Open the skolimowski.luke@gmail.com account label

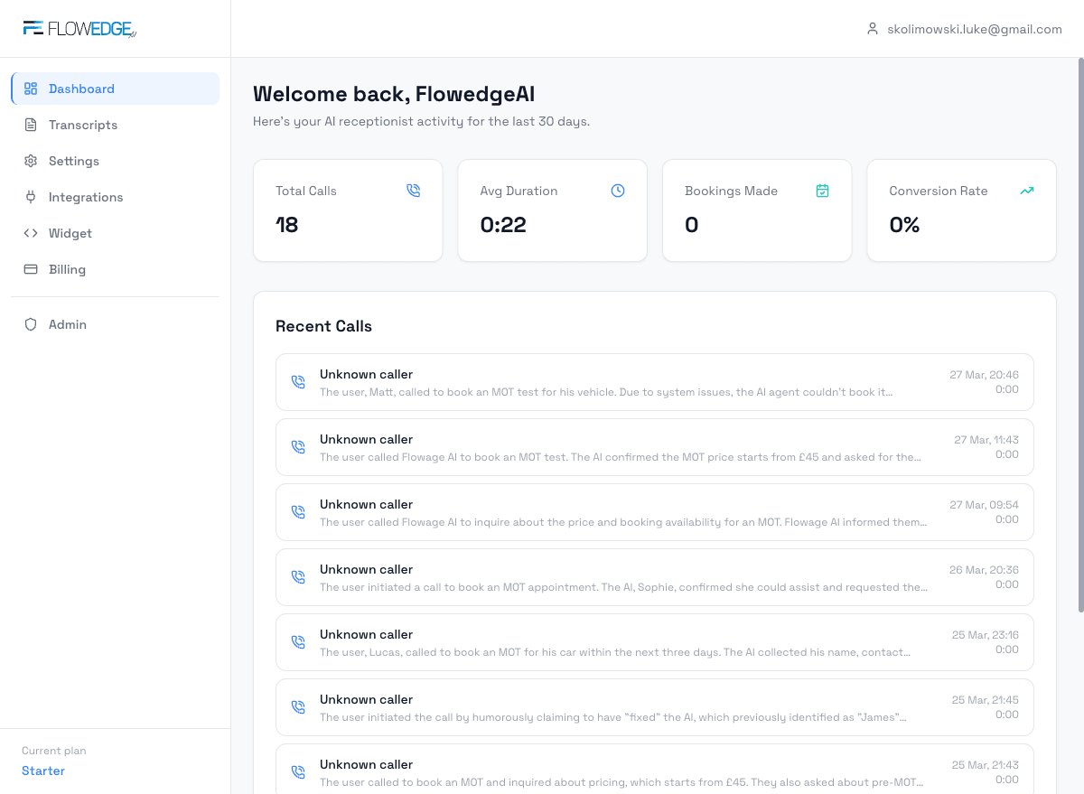point(975,28)
